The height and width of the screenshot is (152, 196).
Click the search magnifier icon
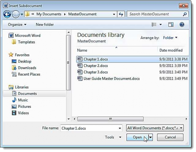pos(185,14)
